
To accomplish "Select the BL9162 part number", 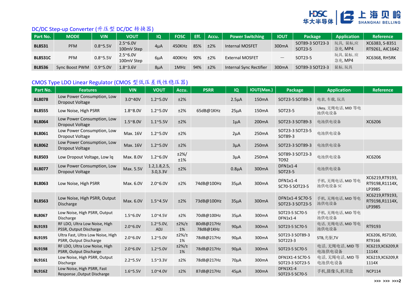I will [x=41, y=271].
